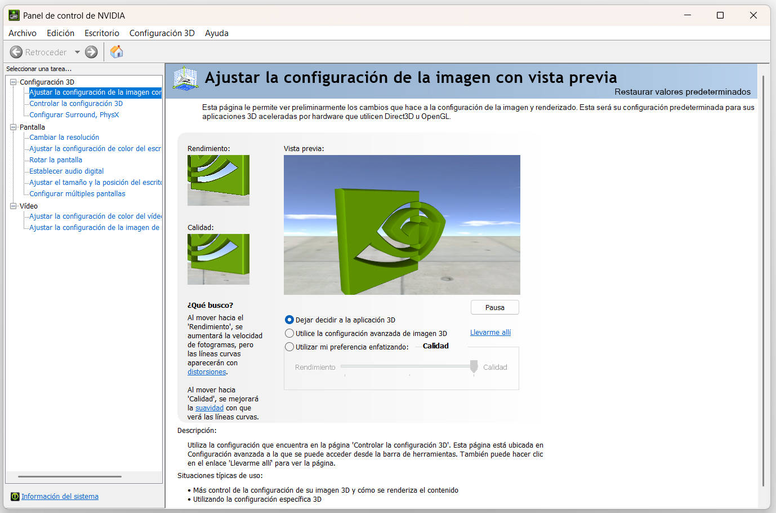Click the 'Vídeo' tree label
This screenshot has height=513, width=776.
click(x=29, y=206)
